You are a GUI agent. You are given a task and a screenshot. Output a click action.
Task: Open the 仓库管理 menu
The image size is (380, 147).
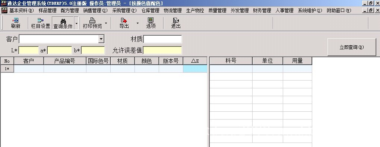(150, 11)
